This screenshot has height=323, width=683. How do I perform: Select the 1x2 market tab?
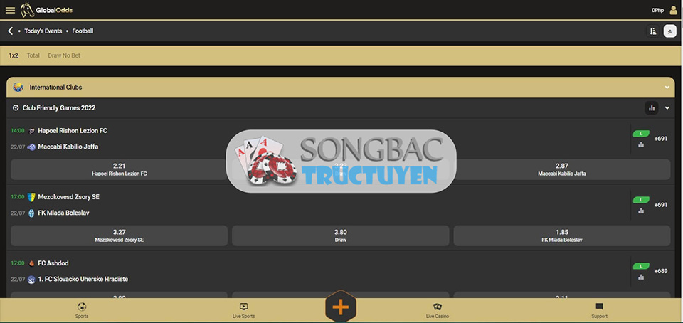[14, 55]
